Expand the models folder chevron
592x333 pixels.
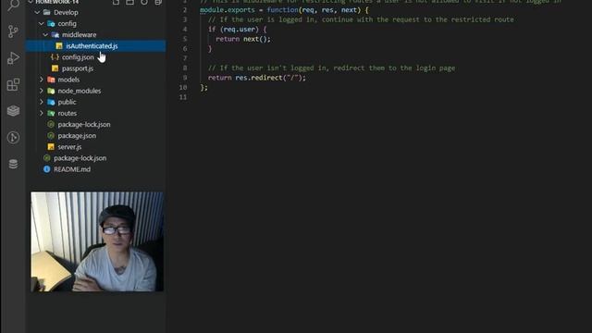[42, 80]
